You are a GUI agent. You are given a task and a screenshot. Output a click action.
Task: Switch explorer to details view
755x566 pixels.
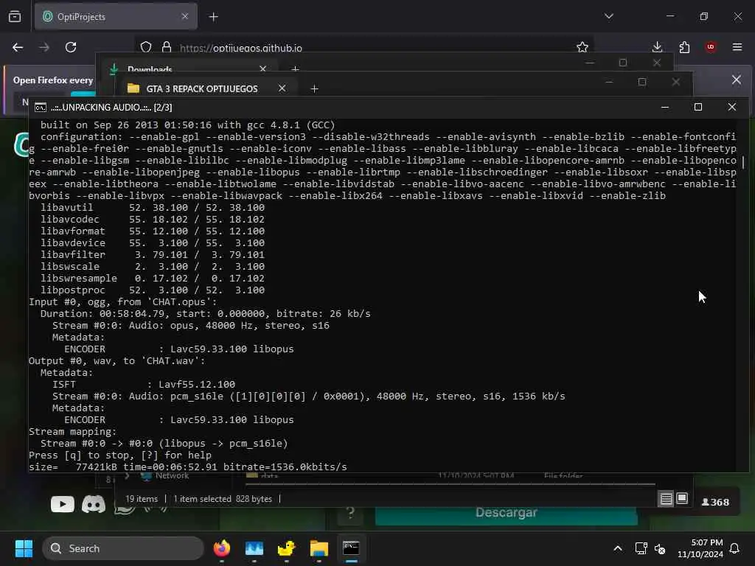667,499
